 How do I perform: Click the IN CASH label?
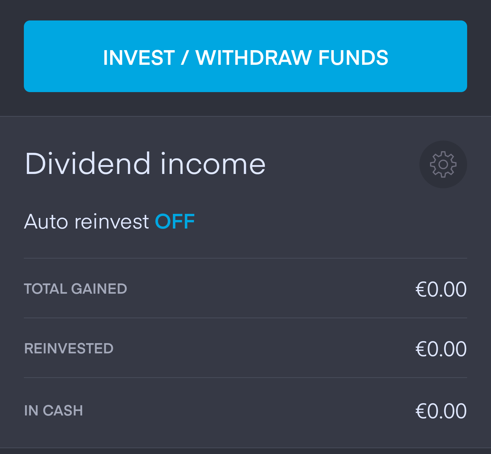click(x=54, y=411)
